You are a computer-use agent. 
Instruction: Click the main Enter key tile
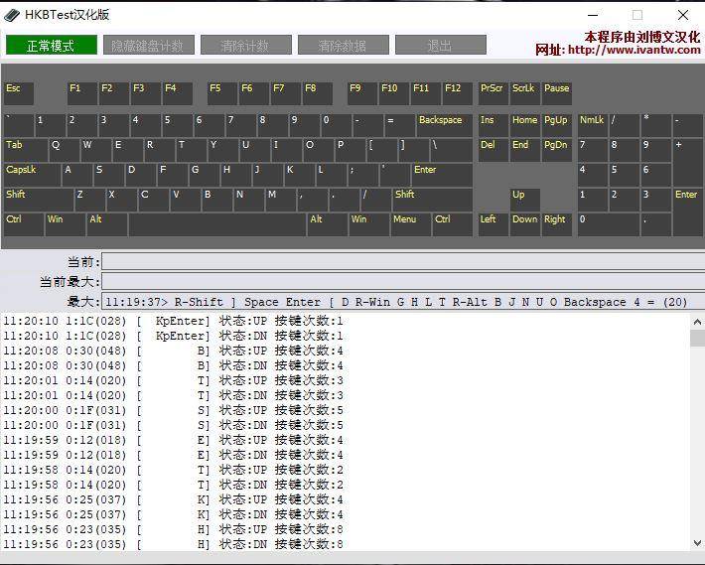point(443,175)
